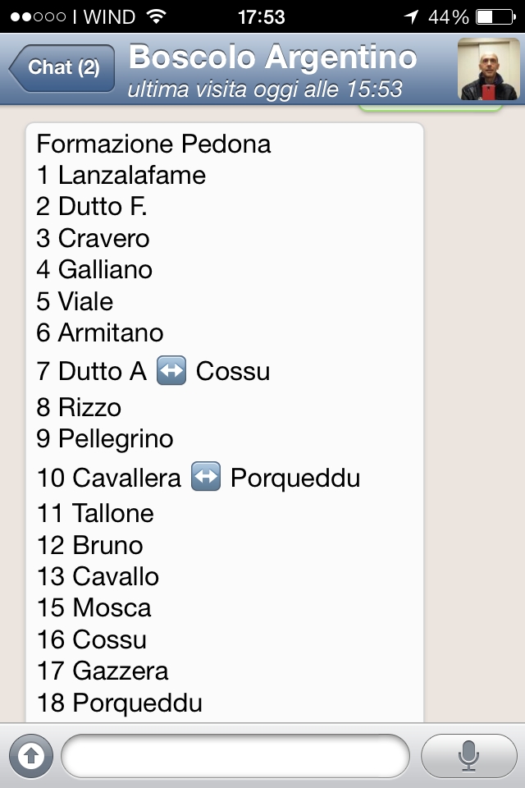Screen dimensions: 525x788
Task: Tap the 17:53 clock in status bar
Action: [261, 17]
